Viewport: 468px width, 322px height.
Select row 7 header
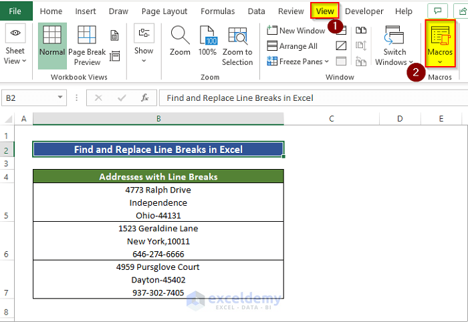point(7,279)
